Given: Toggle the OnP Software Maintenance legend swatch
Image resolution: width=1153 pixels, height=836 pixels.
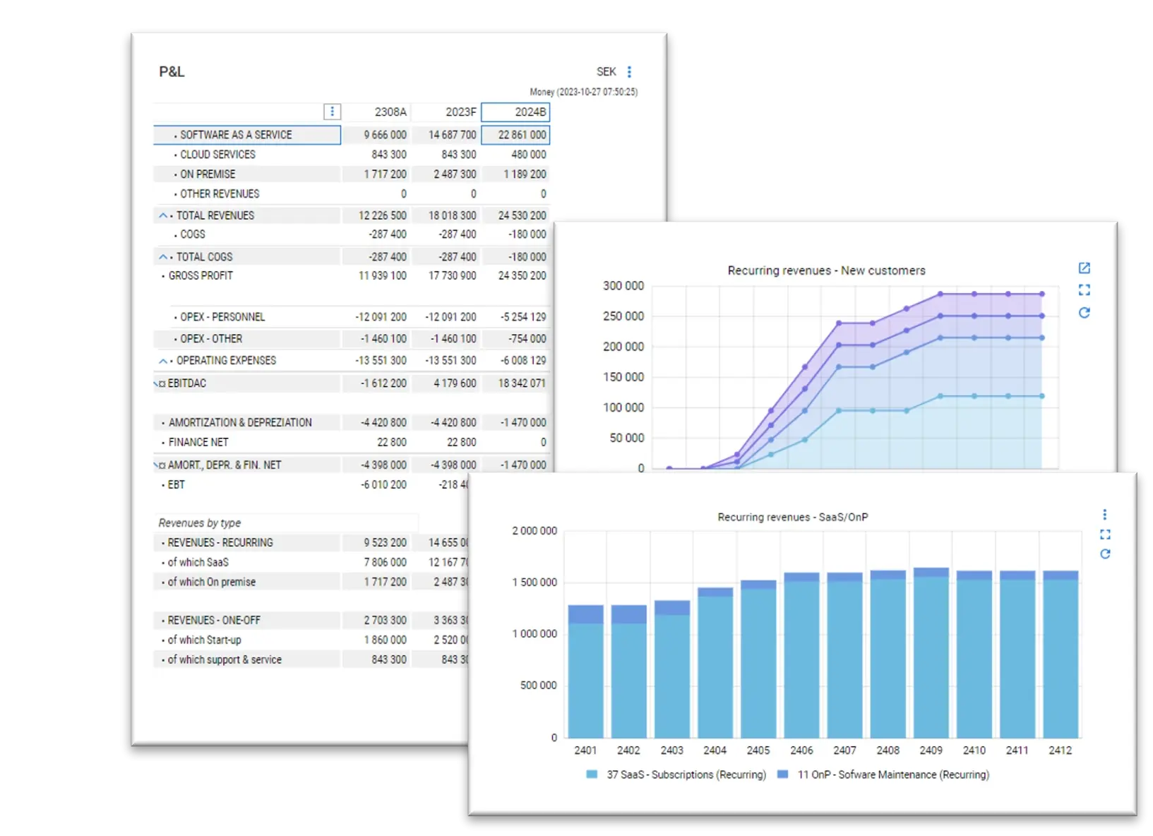Looking at the screenshot, I should (782, 775).
